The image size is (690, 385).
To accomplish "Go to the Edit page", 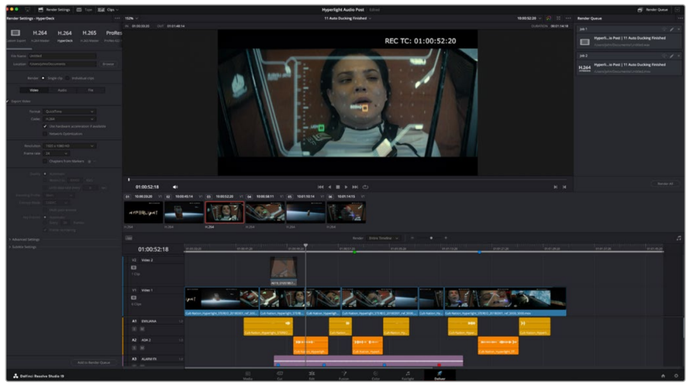I will (312, 375).
